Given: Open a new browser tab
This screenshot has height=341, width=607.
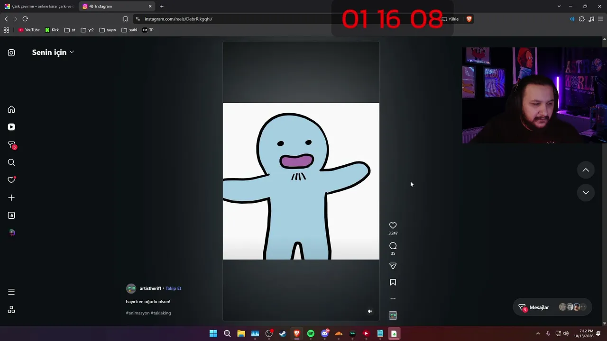Looking at the screenshot, I should (162, 6).
